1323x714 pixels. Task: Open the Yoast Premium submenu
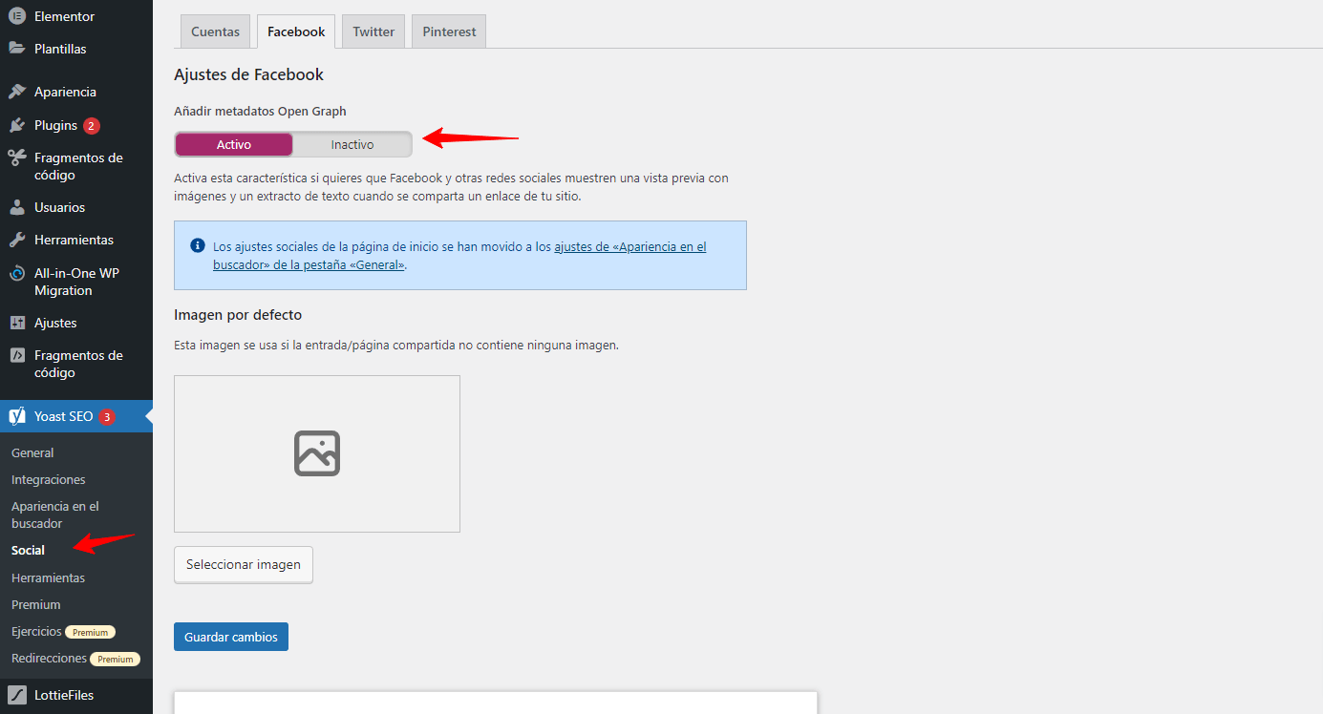[36, 604]
